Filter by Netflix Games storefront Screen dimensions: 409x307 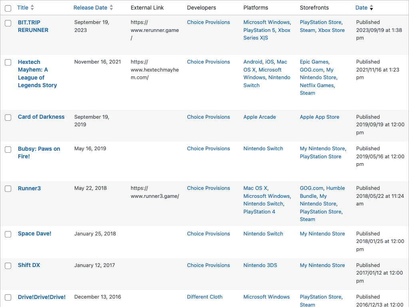pos(317,85)
